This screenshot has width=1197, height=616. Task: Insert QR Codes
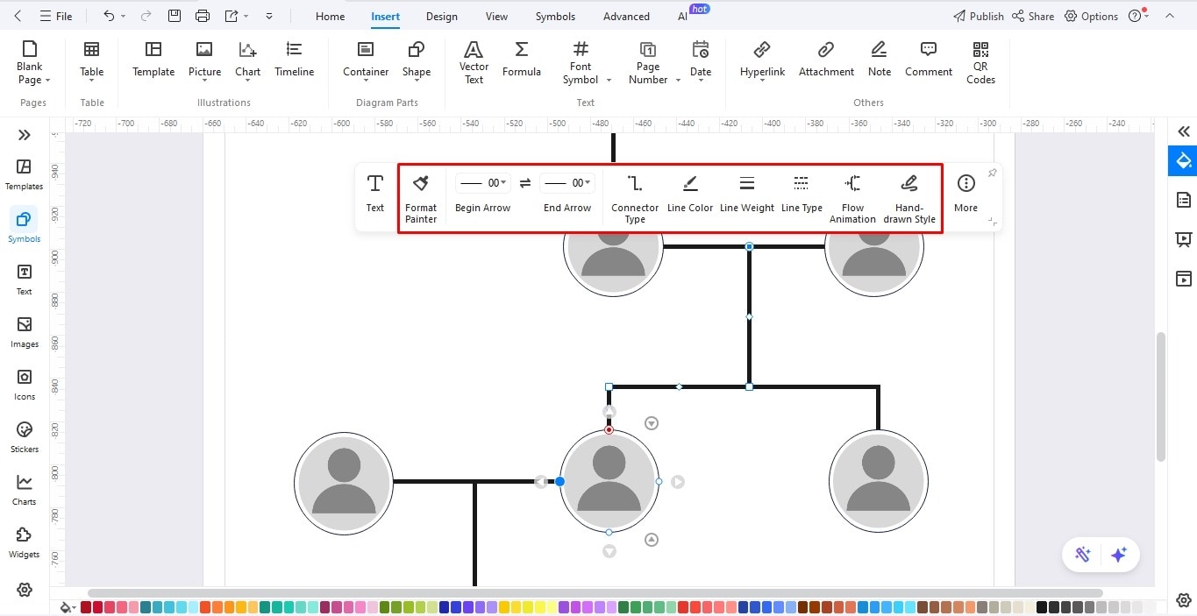(980, 61)
